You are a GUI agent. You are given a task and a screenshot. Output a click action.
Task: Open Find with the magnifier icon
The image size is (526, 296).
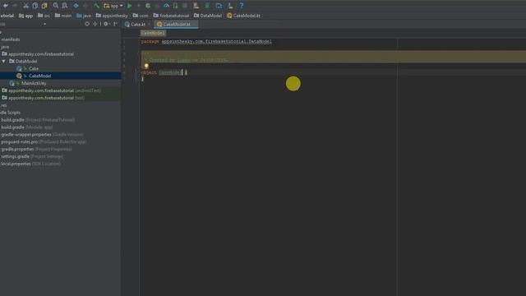[x=56, y=6]
